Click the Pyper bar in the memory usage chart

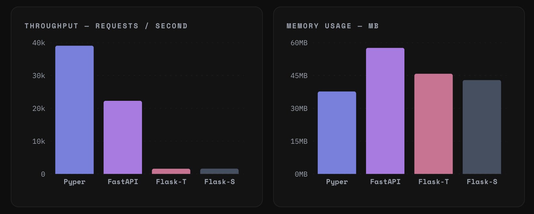tap(337, 133)
